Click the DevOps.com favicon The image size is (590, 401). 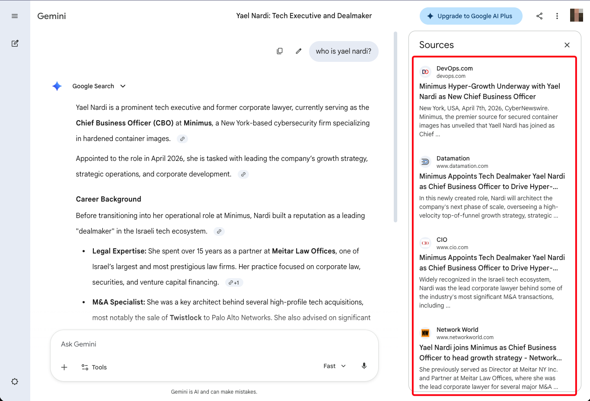pos(425,72)
